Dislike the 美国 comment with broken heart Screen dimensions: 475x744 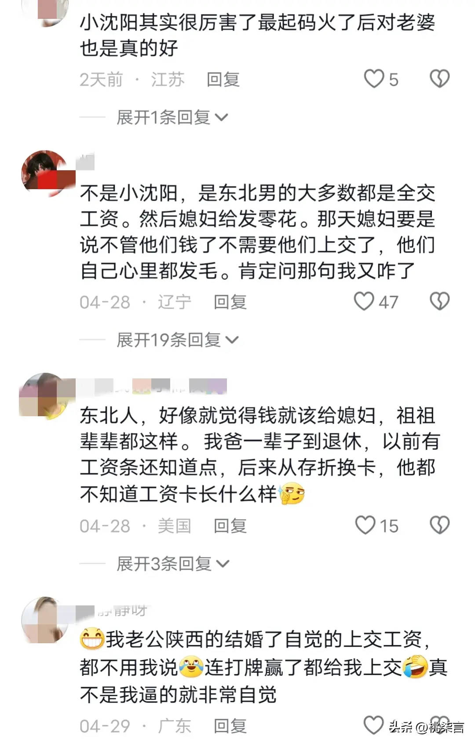click(x=439, y=525)
